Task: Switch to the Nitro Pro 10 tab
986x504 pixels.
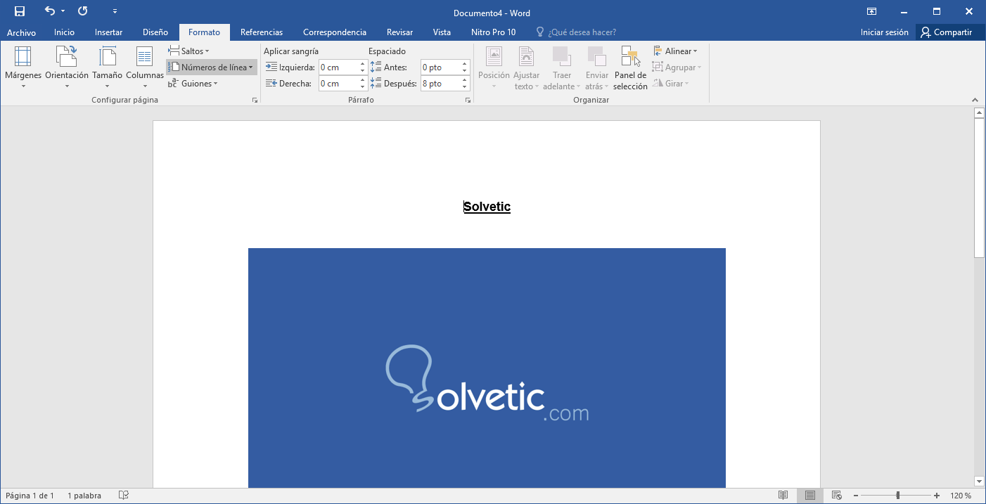Action: point(493,32)
